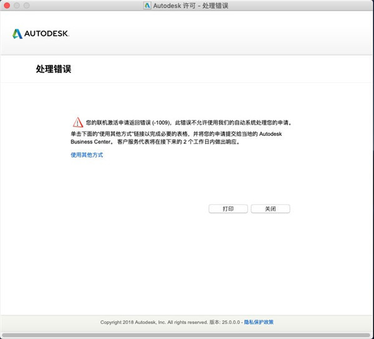Screen dimensions: 374x339
Task: Click the 关闭 (Close) button
Action: point(271,209)
